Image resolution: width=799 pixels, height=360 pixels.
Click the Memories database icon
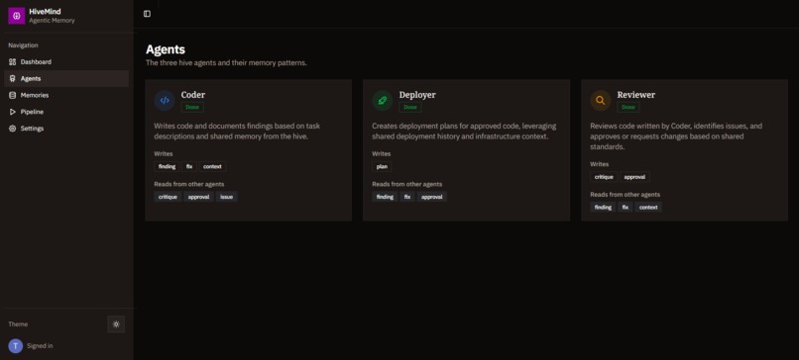[x=13, y=95]
